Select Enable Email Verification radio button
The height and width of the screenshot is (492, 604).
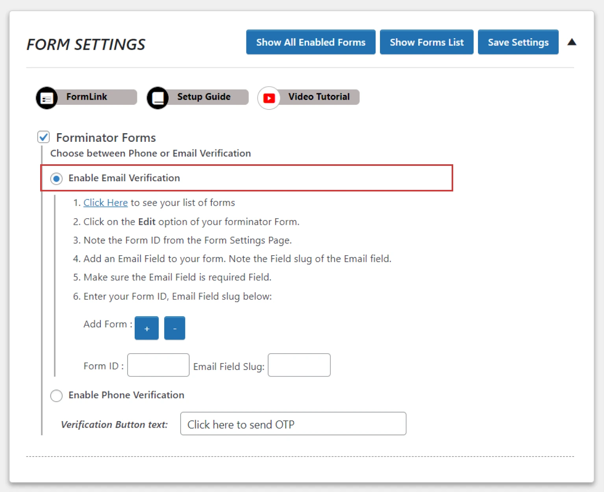click(56, 178)
